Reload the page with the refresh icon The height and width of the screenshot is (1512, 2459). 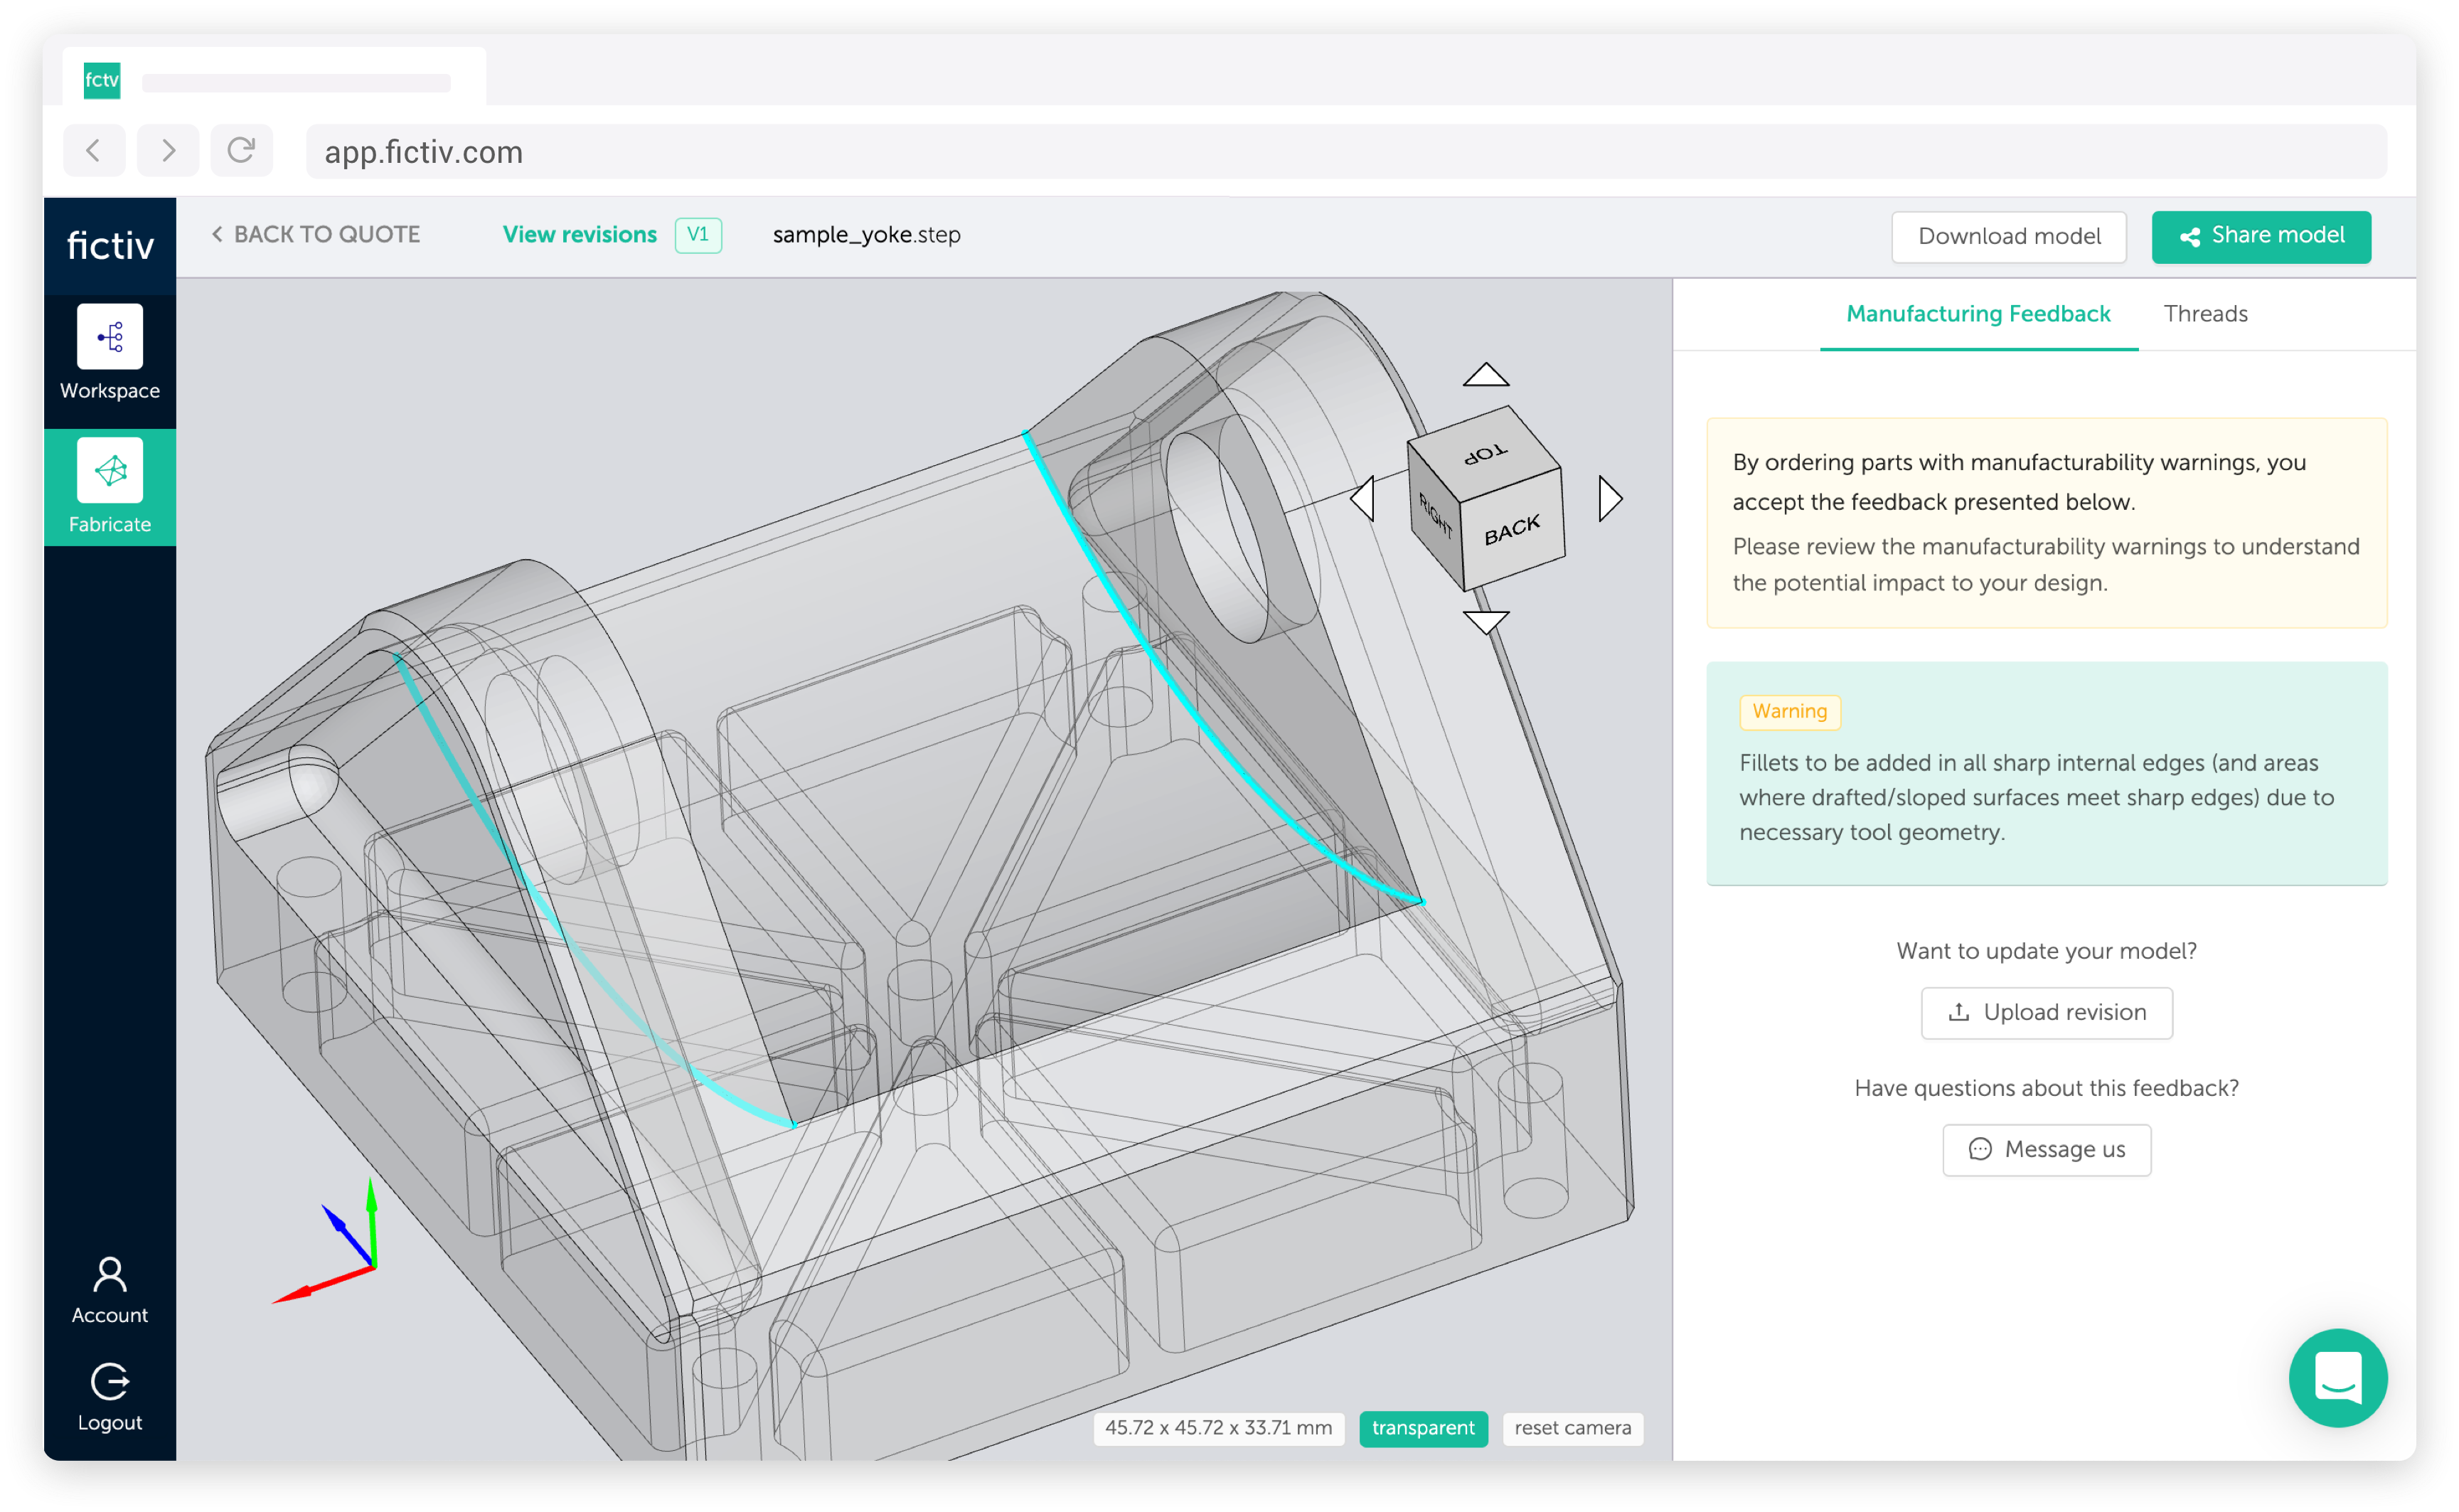[x=242, y=150]
